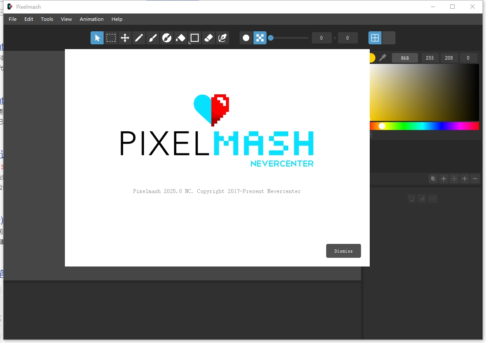The image size is (486, 343).
Task: Select the pen nib path tool
Action: (x=223, y=38)
